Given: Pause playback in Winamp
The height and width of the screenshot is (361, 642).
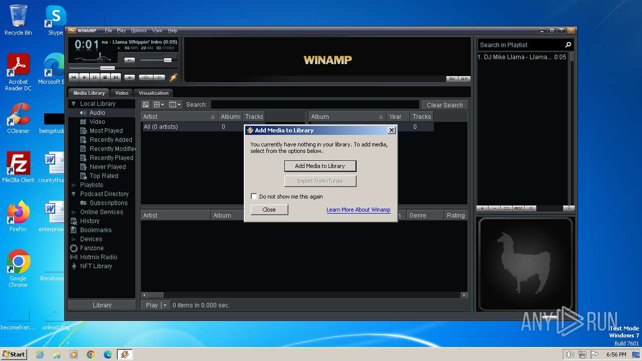Looking at the screenshot, I should (94, 77).
